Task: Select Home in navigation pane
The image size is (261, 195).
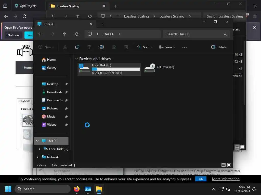Action: pyautogui.click(x=49, y=60)
